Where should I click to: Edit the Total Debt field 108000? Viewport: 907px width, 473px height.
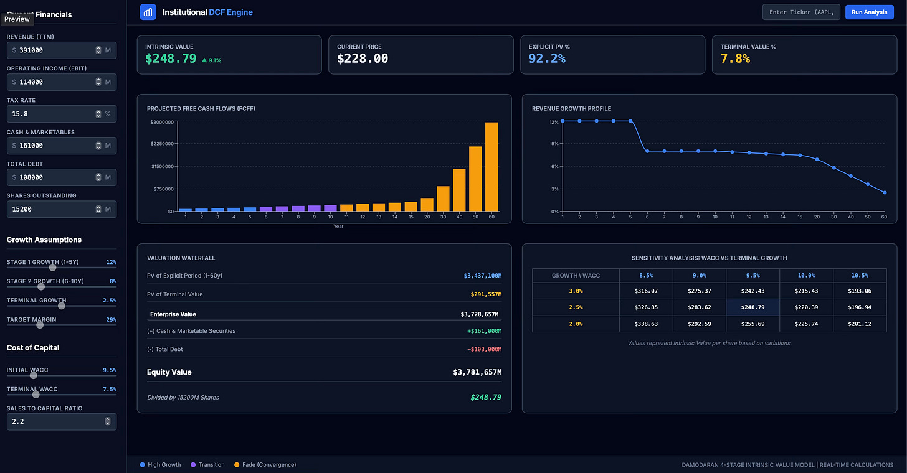click(x=62, y=177)
